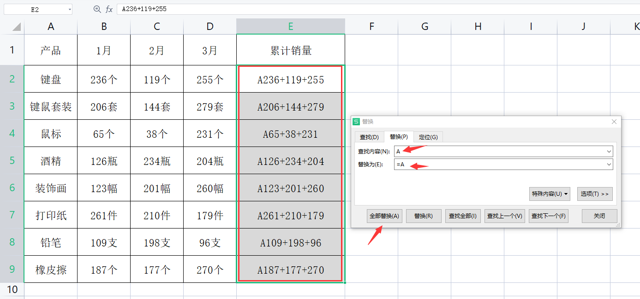This screenshot has height=299, width=640.
Task: Select column H header
Action: pyautogui.click(x=478, y=27)
